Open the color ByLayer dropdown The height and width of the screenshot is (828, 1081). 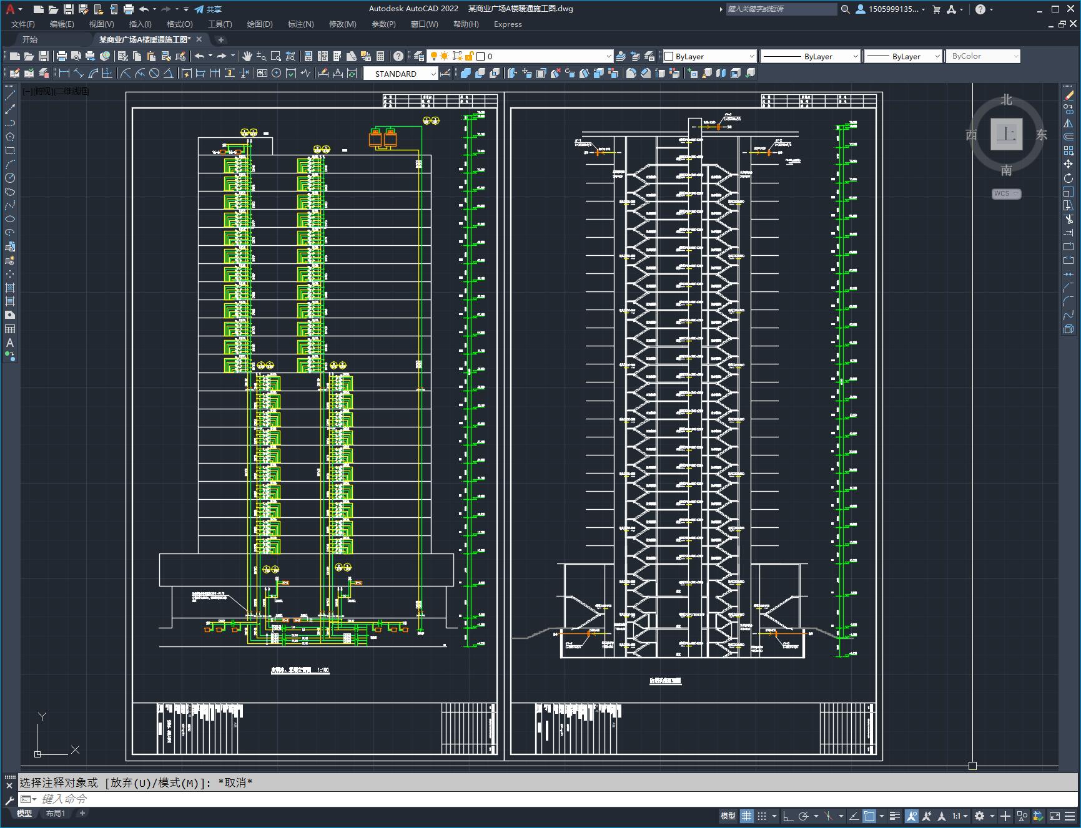751,56
